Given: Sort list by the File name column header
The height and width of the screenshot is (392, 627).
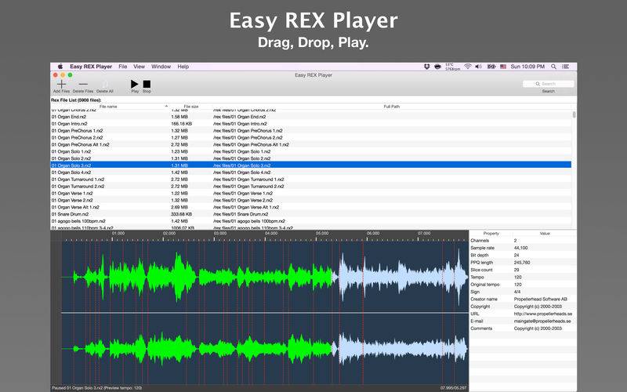Looking at the screenshot, I should pyautogui.click(x=109, y=107).
